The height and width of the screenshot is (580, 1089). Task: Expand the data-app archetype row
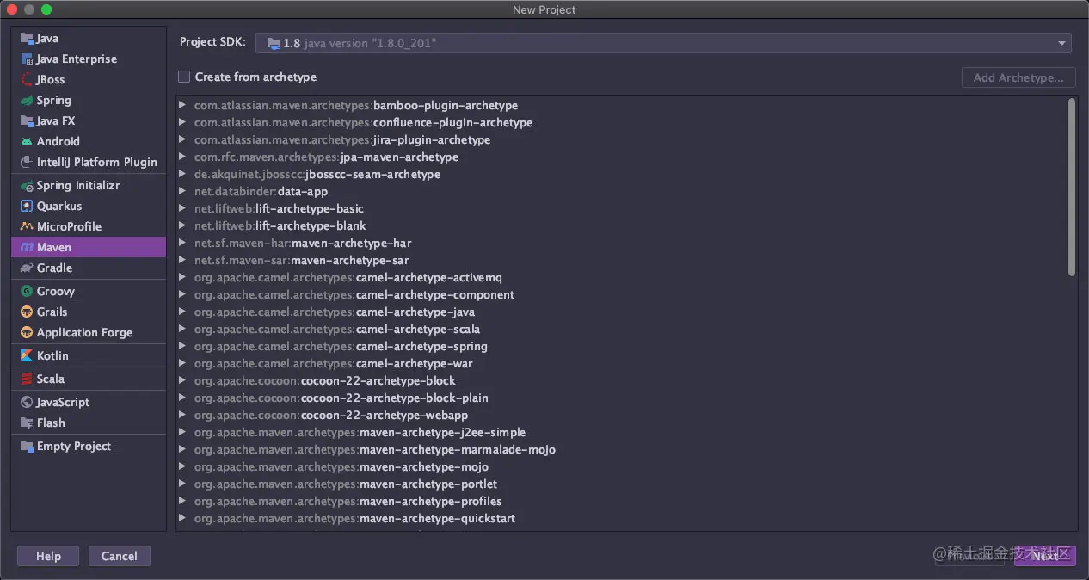182,191
